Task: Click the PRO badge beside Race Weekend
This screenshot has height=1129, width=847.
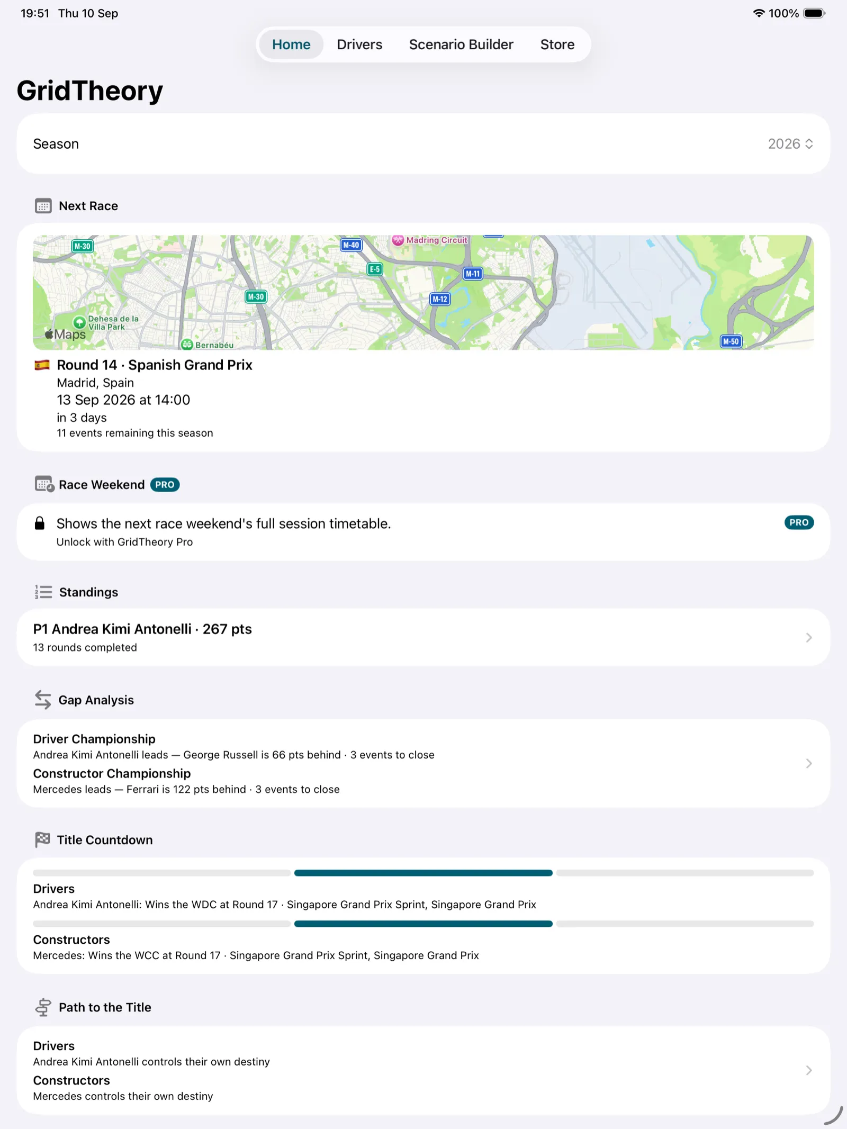Action: pyautogui.click(x=165, y=485)
